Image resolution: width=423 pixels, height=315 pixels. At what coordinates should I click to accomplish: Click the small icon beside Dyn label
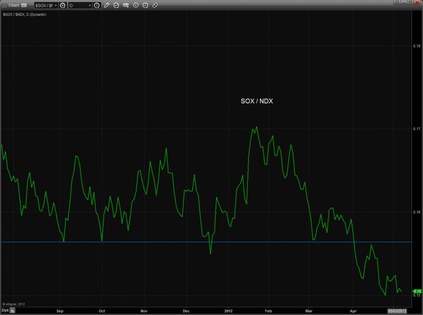pos(13,311)
